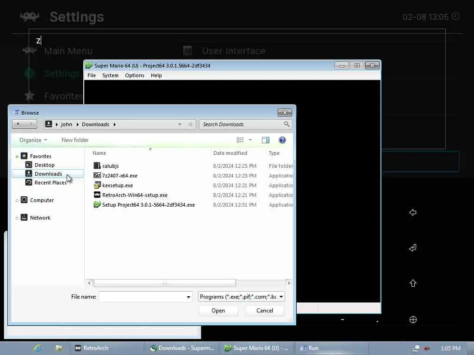This screenshot has width=474, height=355.
Task: Collapse the Favorites tree node
Action: (17, 156)
